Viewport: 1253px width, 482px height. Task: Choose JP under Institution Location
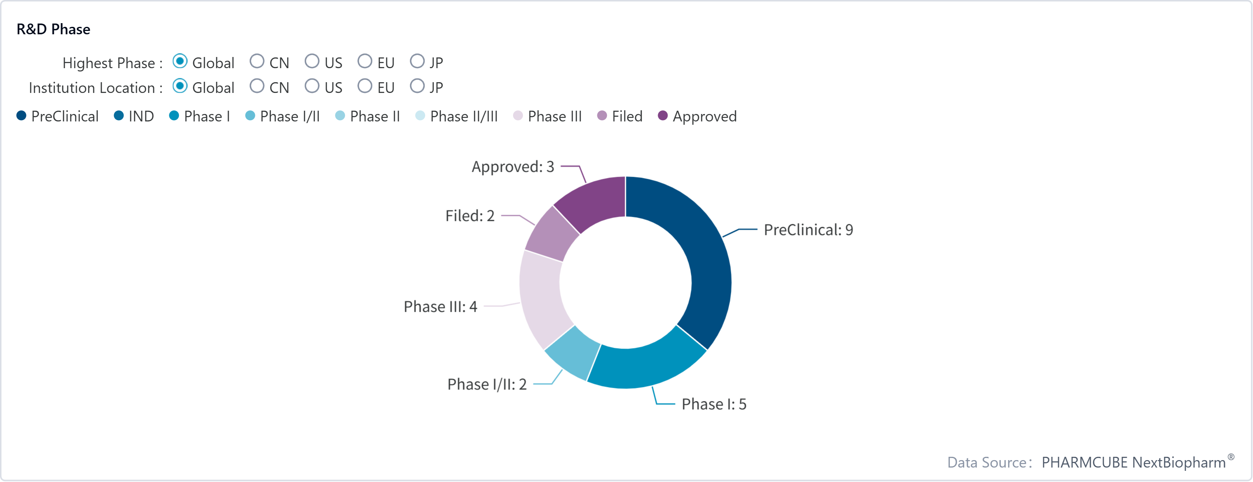[x=417, y=87]
